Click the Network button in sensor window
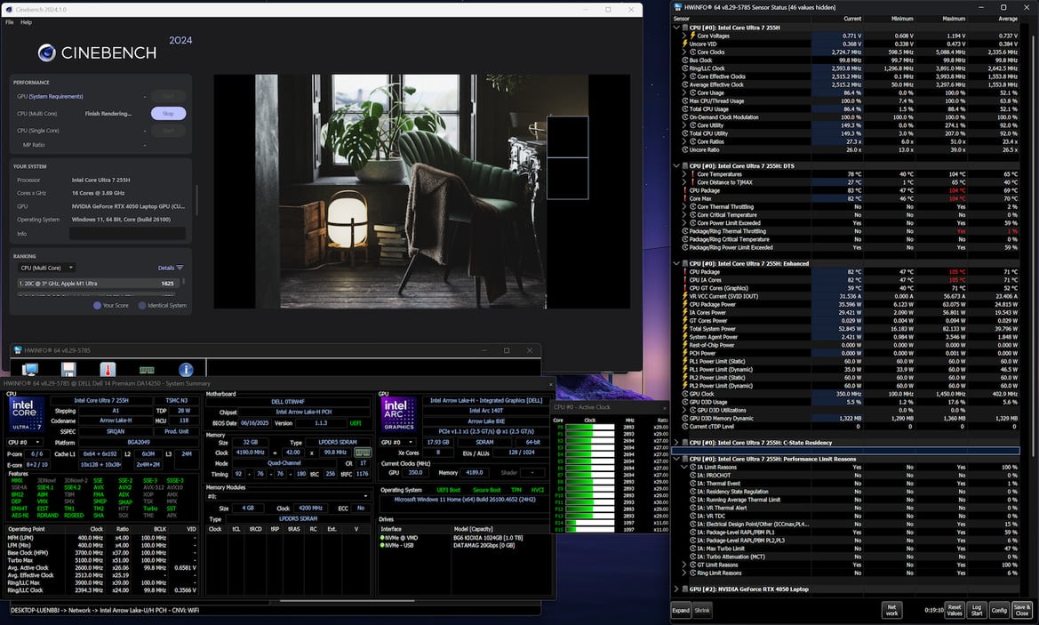This screenshot has width=1039, height=625. pos(891,611)
